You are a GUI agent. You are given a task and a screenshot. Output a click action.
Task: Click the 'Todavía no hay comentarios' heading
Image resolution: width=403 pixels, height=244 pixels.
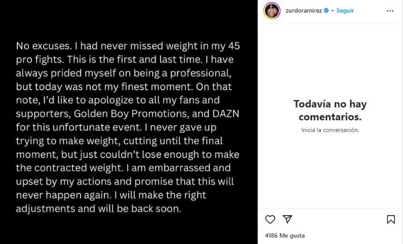pos(330,110)
